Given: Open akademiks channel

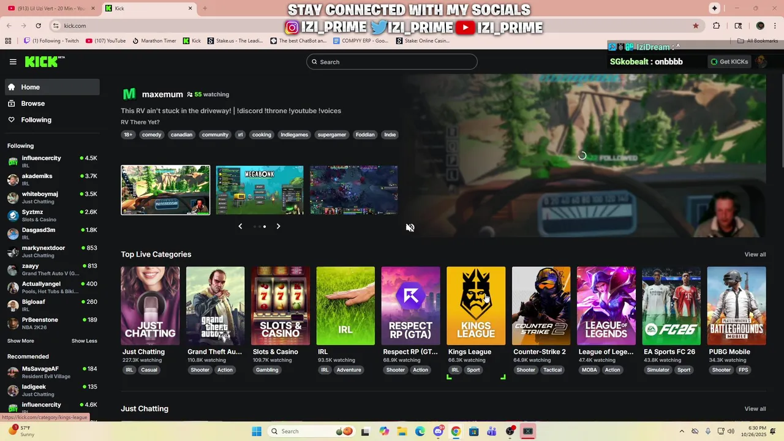Looking at the screenshot, I should click(53, 179).
